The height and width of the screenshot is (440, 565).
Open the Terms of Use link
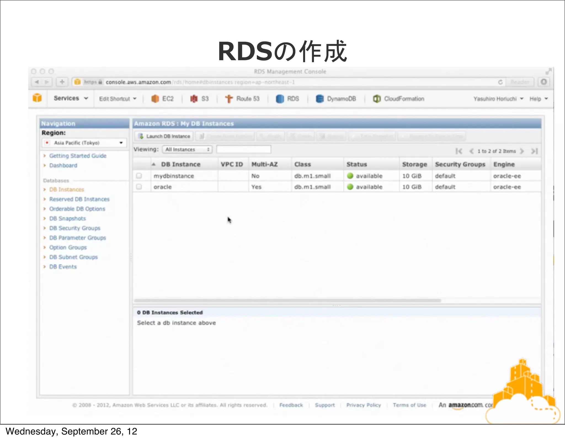[409, 405]
